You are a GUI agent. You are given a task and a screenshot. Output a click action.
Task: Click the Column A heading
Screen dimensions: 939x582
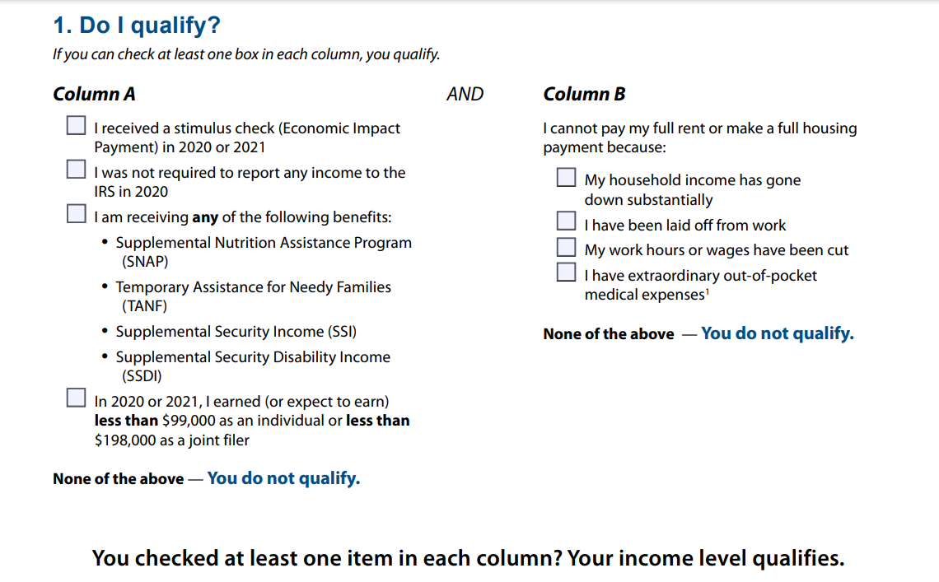pos(94,94)
